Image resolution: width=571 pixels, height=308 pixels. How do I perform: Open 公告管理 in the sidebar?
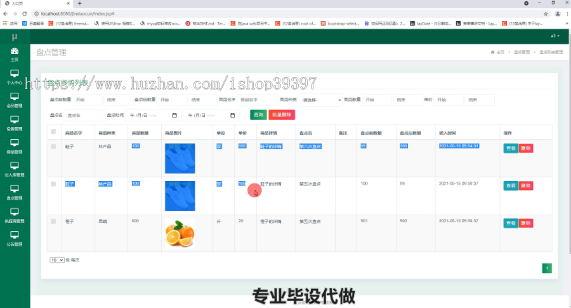(x=15, y=239)
